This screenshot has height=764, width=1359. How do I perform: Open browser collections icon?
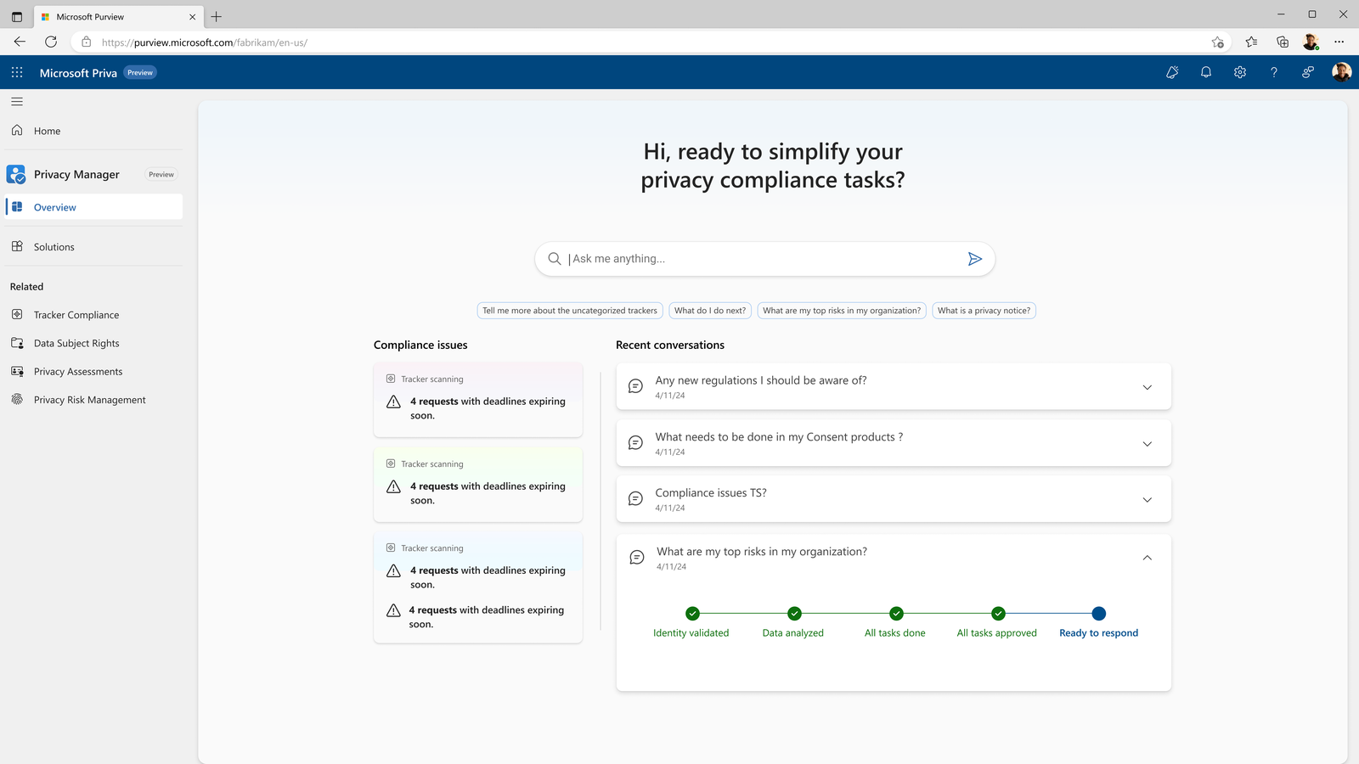coord(1283,42)
